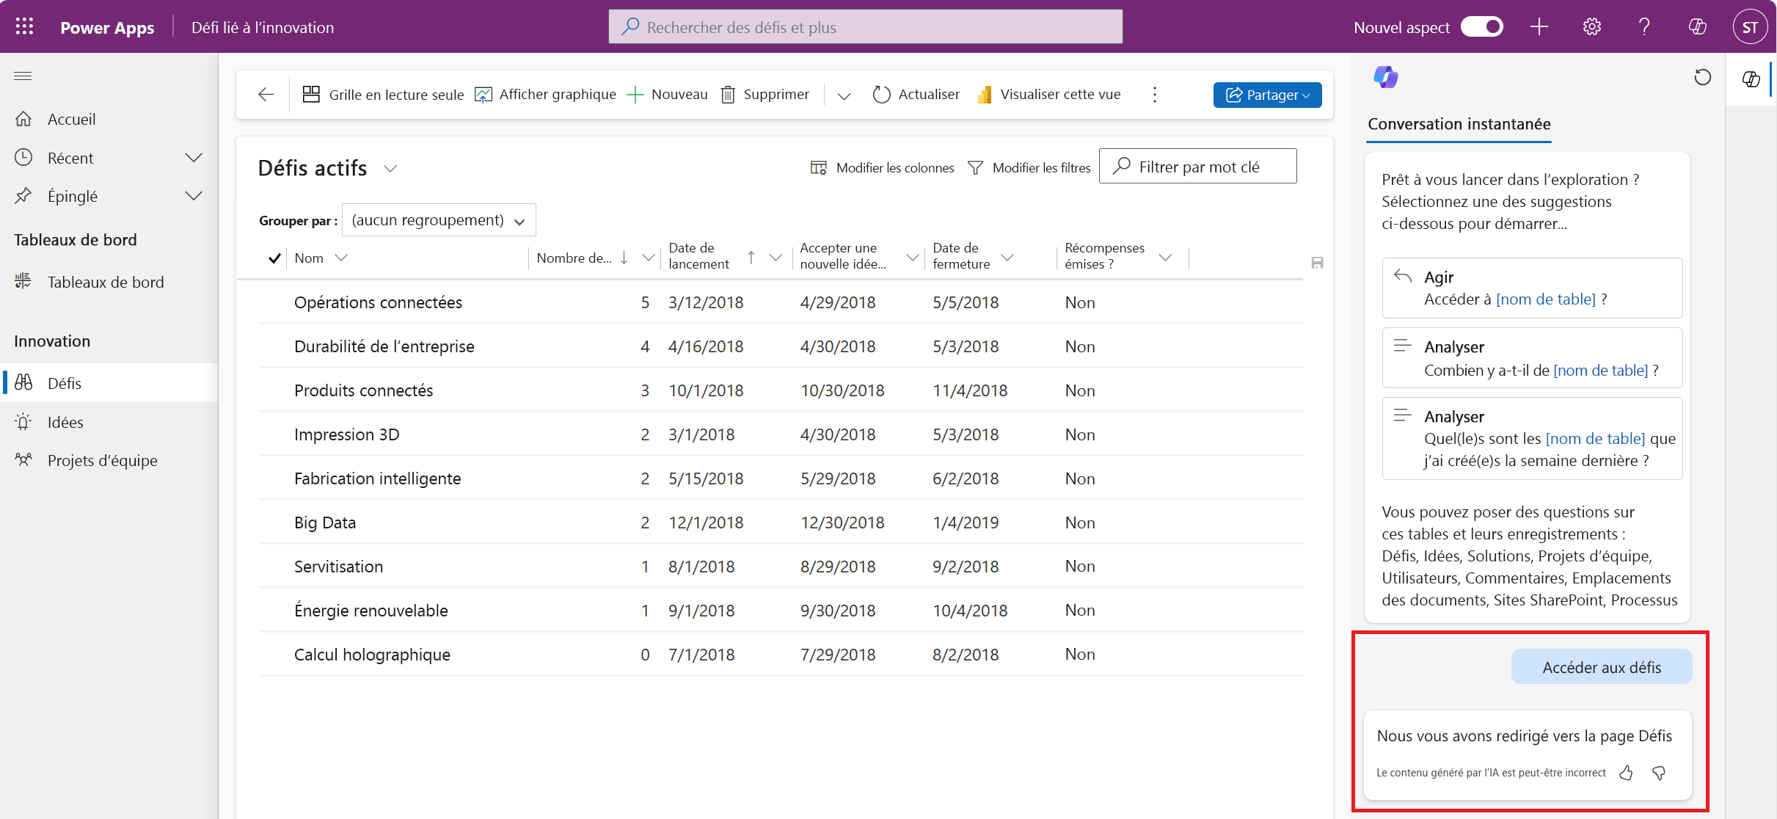The image size is (1777, 819).
Task: Toggle the Nouvel aspect switch
Action: pyautogui.click(x=1484, y=25)
